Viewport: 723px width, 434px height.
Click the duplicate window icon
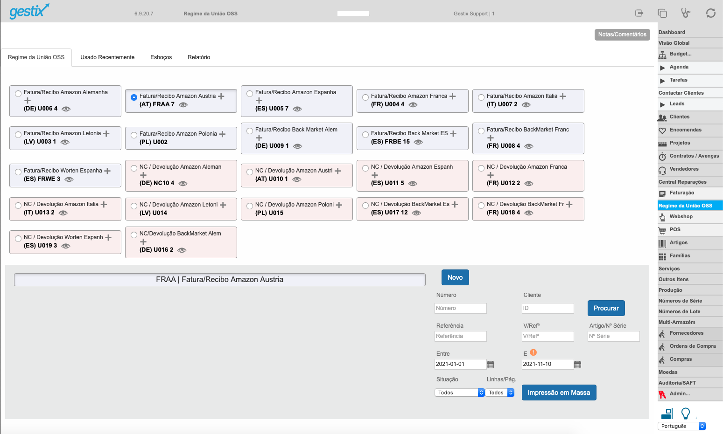click(662, 13)
